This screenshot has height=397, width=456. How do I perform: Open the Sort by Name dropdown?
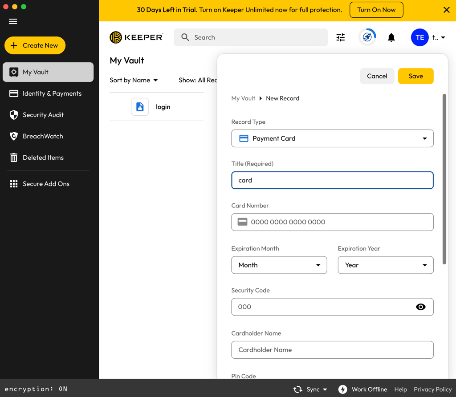click(x=134, y=80)
